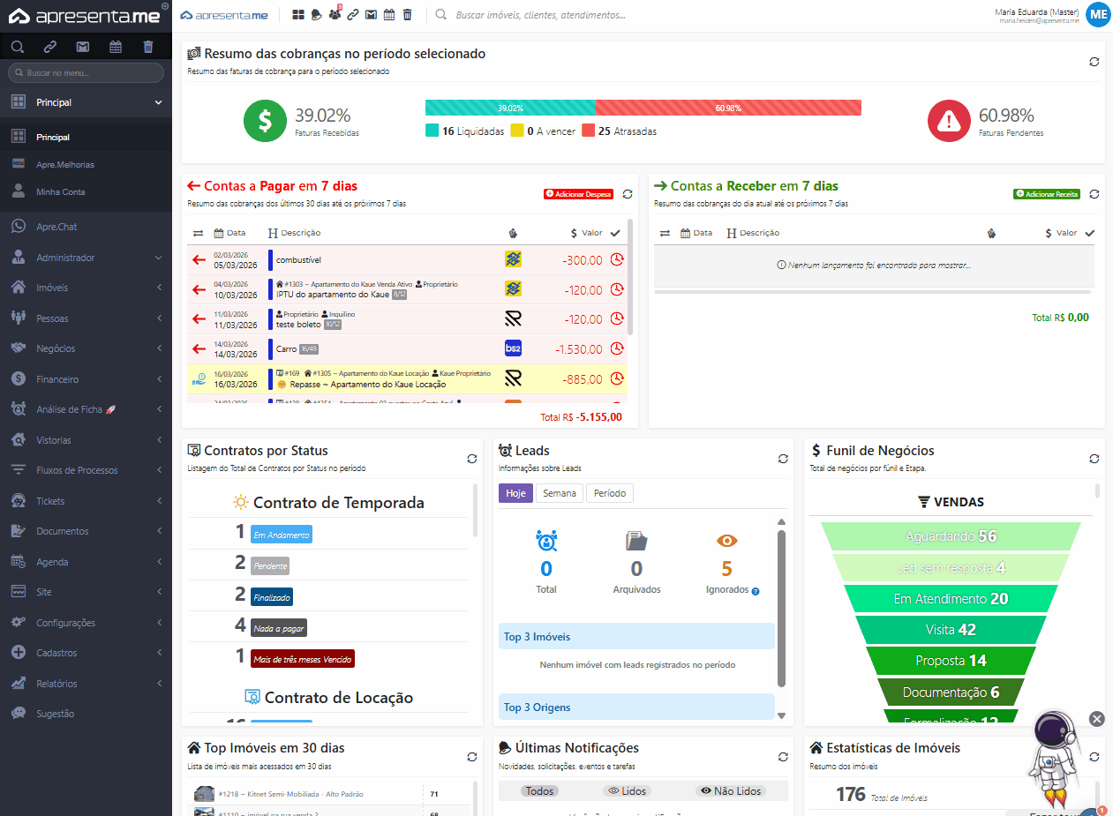The width and height of the screenshot is (1113, 816).
Task: Refresh the Funil de Negócios widget
Action: pyautogui.click(x=1094, y=459)
